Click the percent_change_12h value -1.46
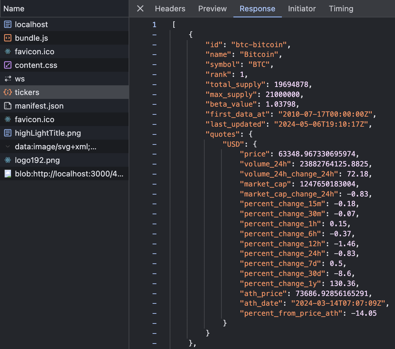 click(x=345, y=244)
